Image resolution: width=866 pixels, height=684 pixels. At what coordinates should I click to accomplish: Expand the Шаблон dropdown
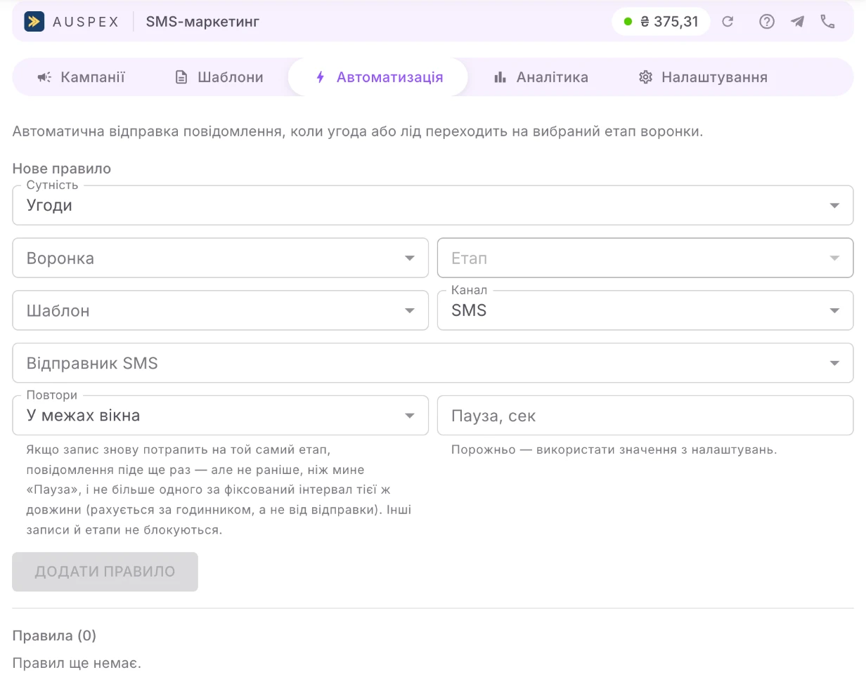[221, 310]
